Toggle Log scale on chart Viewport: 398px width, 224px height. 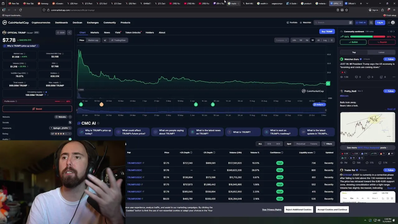(x=325, y=40)
